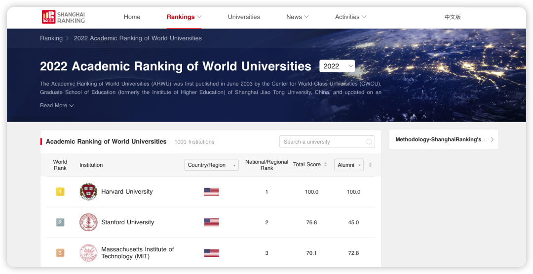The height and width of the screenshot is (274, 533).
Task: Click the search magnifier icon
Action: coord(369,142)
